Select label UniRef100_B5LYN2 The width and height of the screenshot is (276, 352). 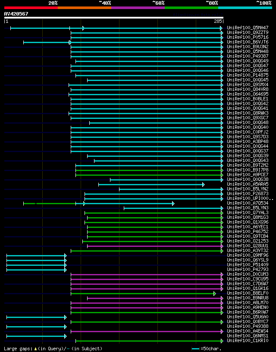click(x=248, y=189)
